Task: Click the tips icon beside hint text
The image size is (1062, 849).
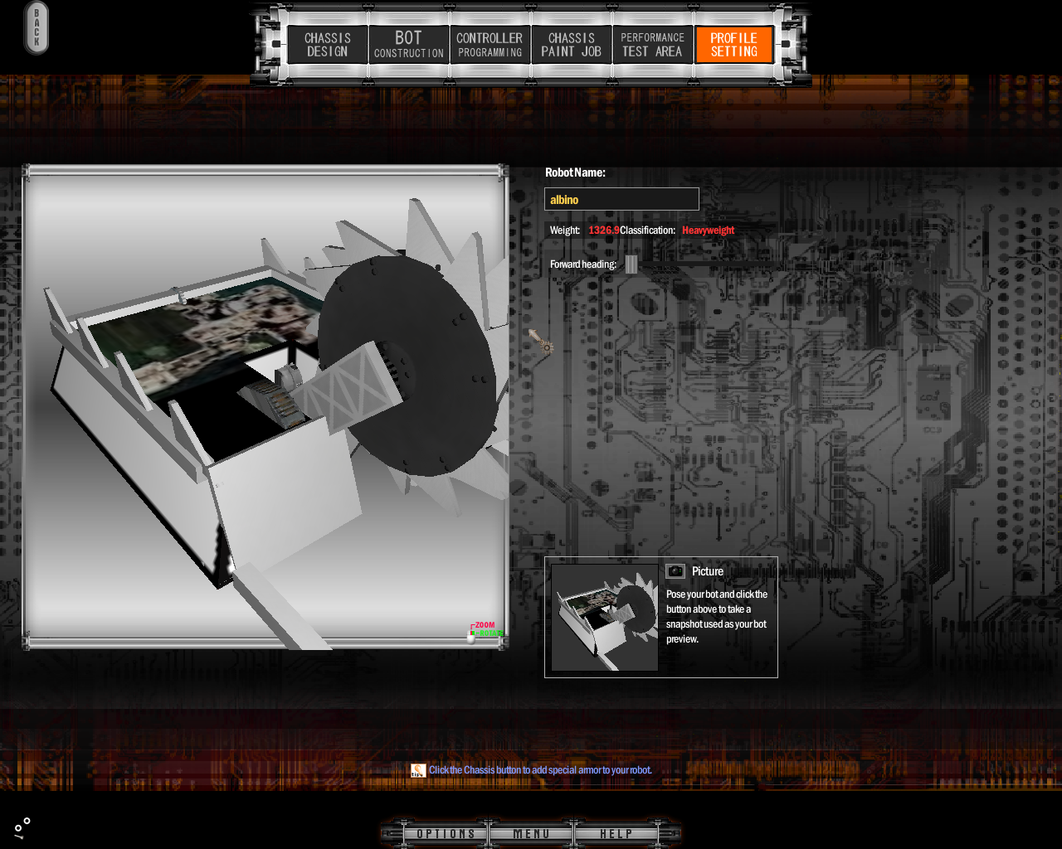Action: pyautogui.click(x=418, y=770)
